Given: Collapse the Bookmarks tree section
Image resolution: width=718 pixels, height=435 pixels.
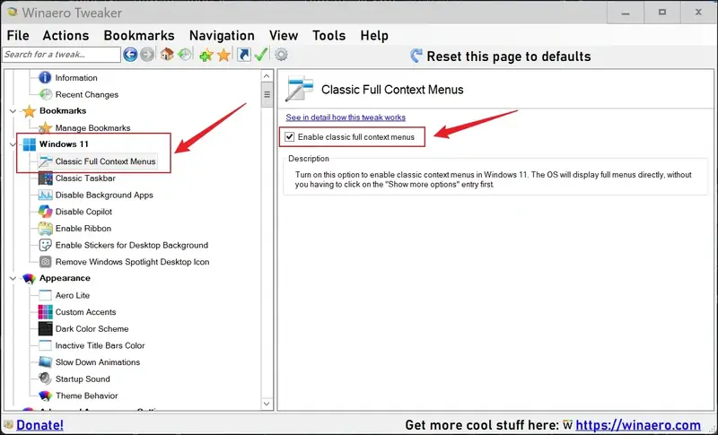Looking at the screenshot, I should pos(13,111).
